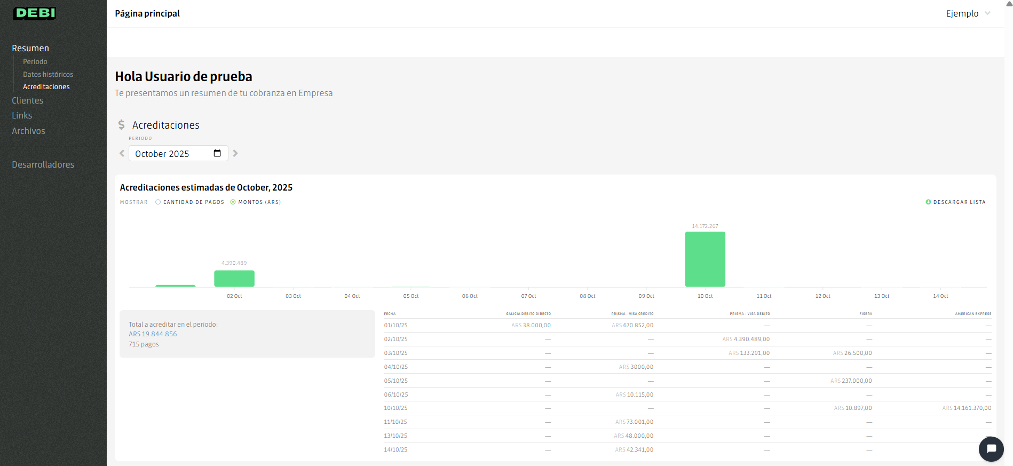Open Clientes in the sidebar

[28, 100]
